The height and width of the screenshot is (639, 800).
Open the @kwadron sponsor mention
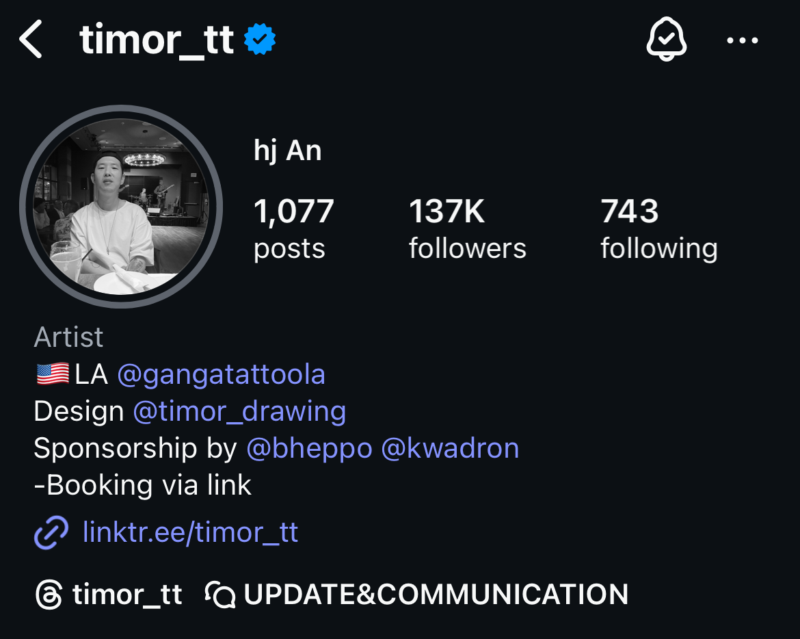(x=450, y=448)
